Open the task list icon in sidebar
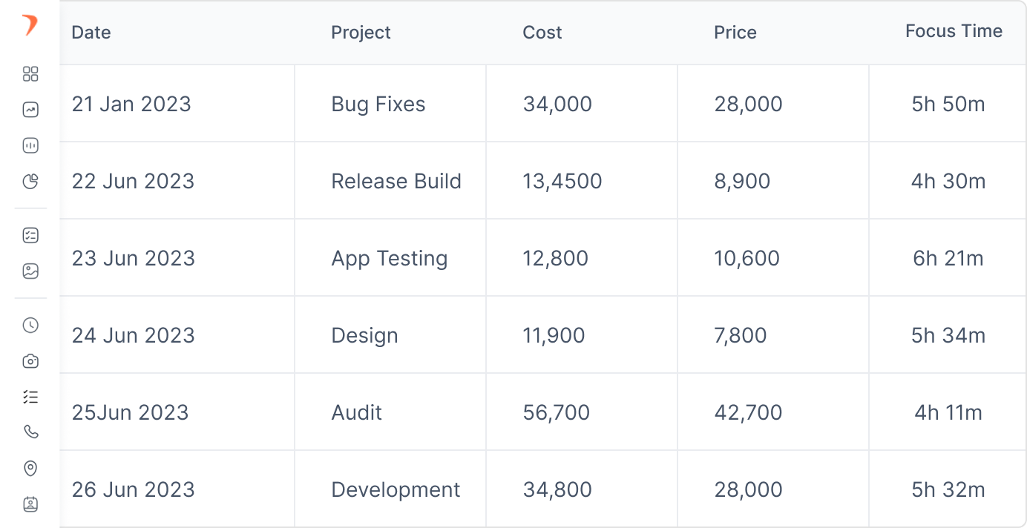 click(30, 397)
